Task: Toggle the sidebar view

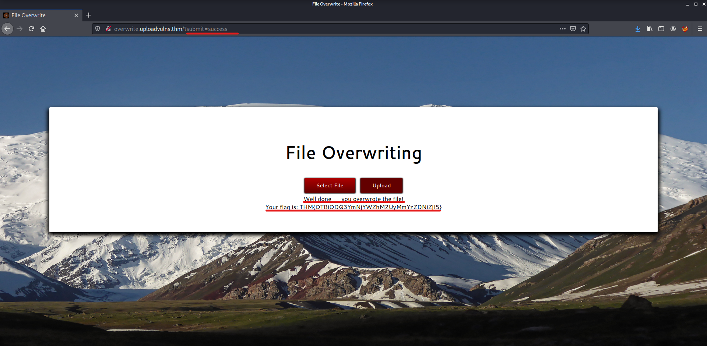Action: (661, 29)
